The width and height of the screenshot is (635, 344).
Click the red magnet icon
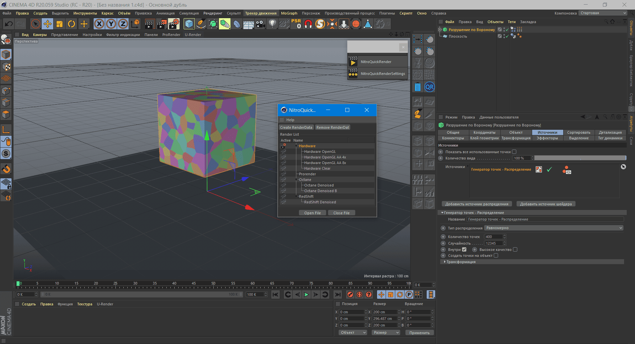point(308,24)
